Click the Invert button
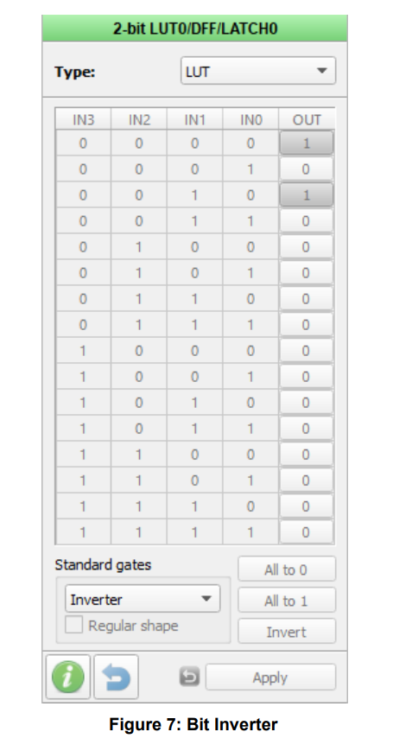The image size is (393, 751). [287, 631]
